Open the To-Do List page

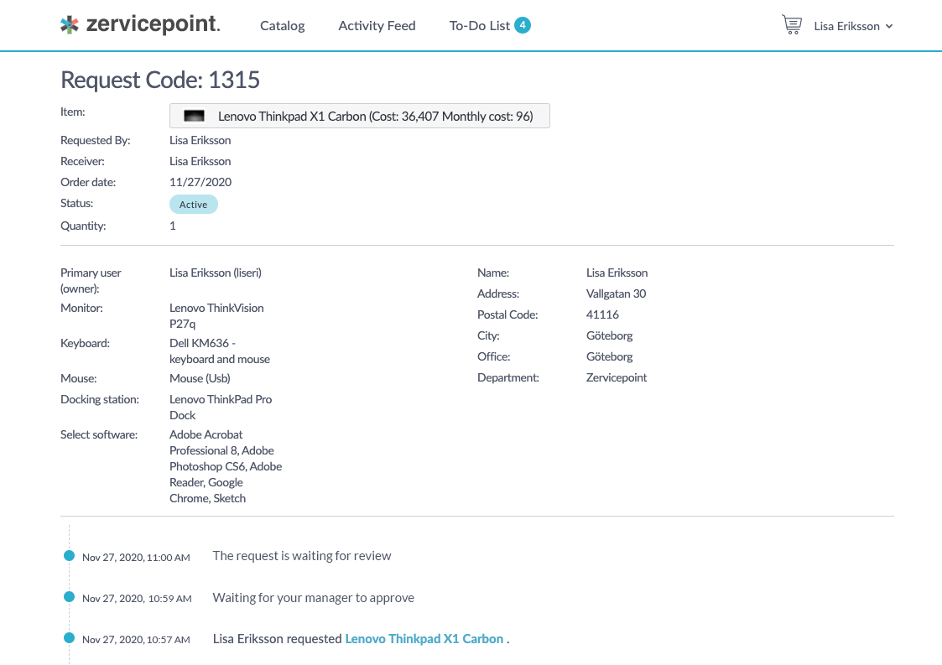pyautogui.click(x=479, y=26)
